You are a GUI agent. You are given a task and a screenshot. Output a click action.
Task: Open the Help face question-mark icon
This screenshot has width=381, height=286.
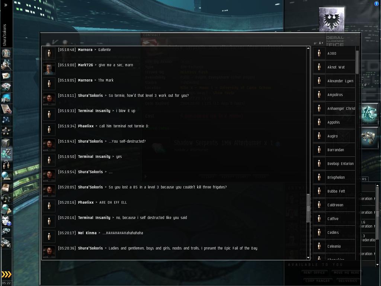[x=6, y=220]
